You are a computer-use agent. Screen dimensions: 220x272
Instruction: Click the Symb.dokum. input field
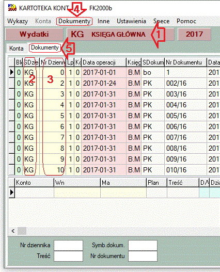click(143, 245)
